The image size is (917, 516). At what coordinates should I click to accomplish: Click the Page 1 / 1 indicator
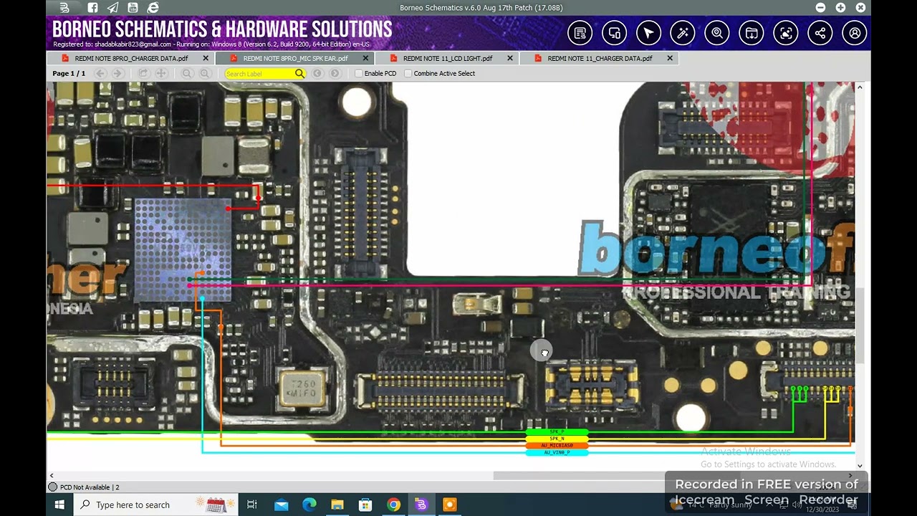(x=69, y=73)
